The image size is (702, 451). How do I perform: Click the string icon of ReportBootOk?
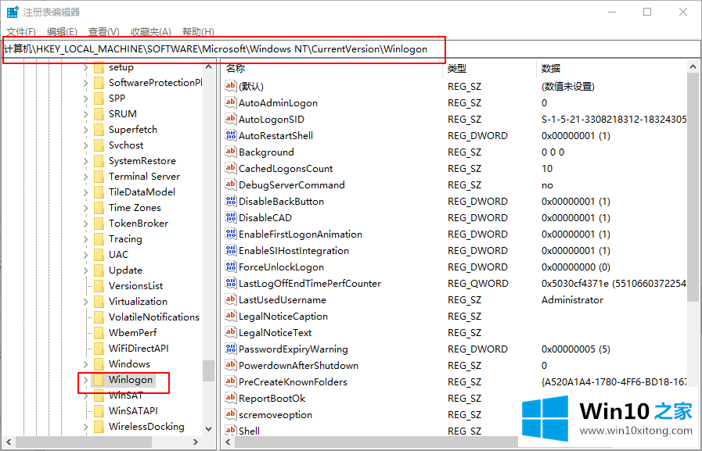tap(231, 399)
